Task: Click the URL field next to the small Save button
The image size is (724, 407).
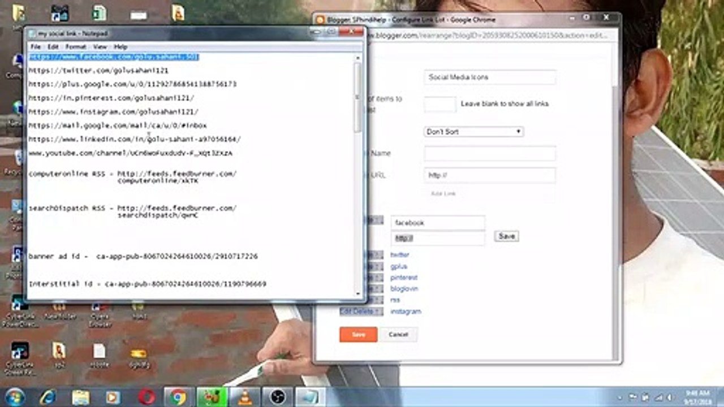Action: tap(438, 238)
